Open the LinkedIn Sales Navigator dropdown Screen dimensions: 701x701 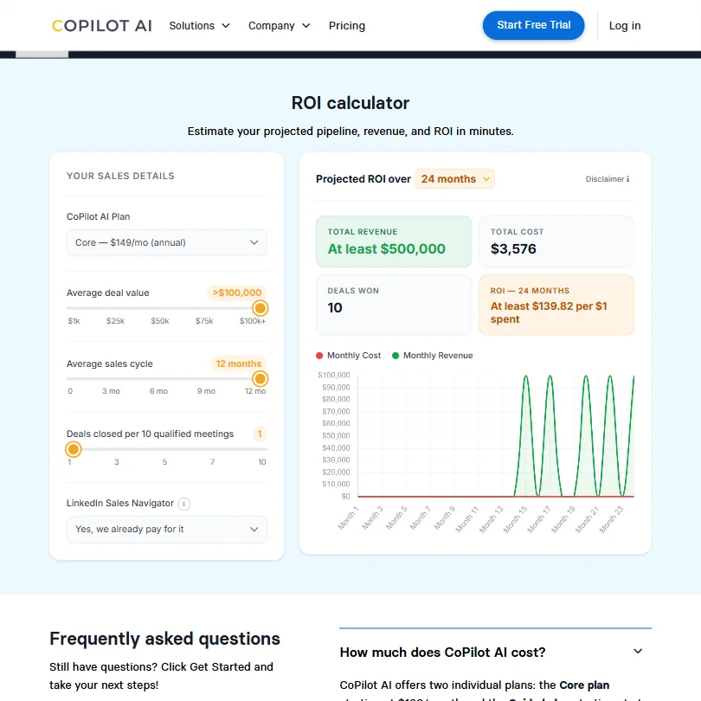[x=167, y=530]
